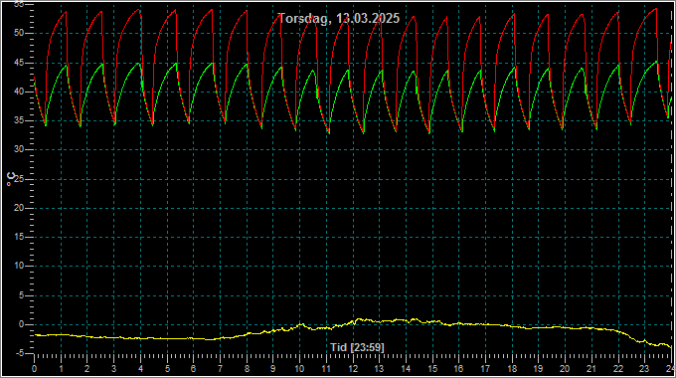
Task: Click the °C unit label on y-axis
Action: tap(11, 179)
